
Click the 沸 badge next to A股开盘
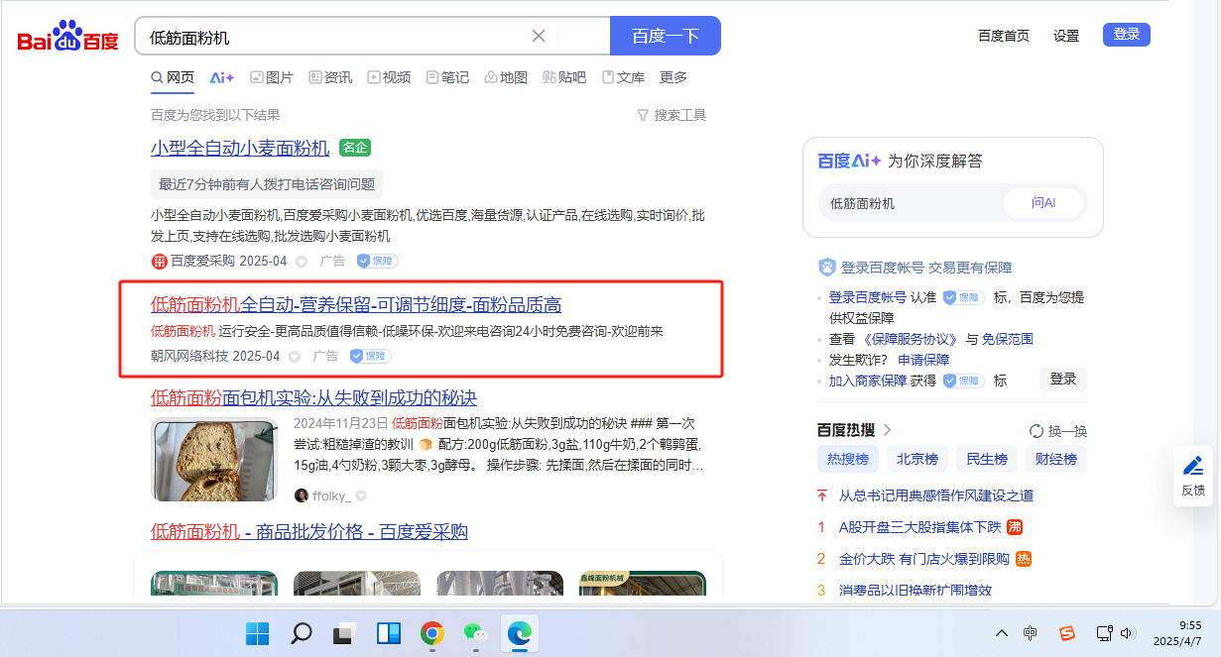tap(1015, 527)
